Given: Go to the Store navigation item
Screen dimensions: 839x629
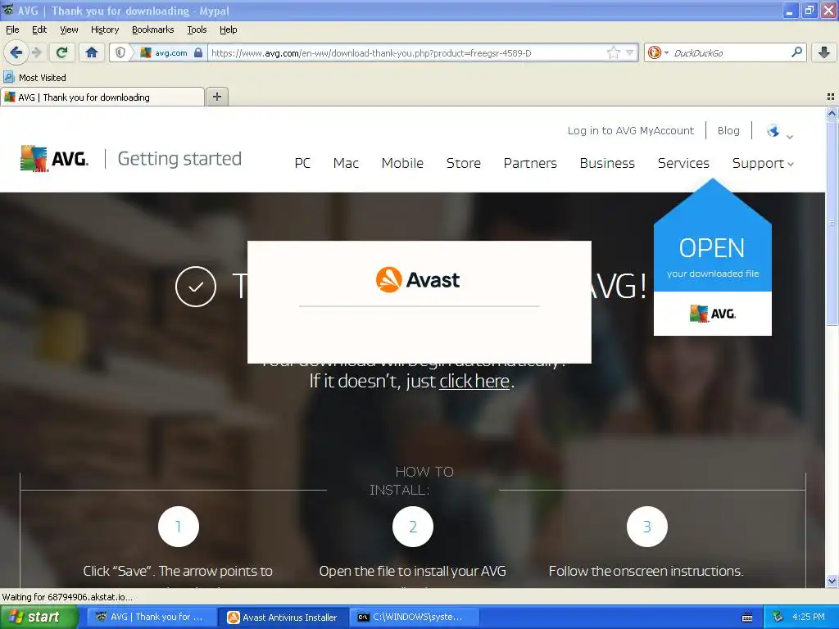Looking at the screenshot, I should coord(464,163).
